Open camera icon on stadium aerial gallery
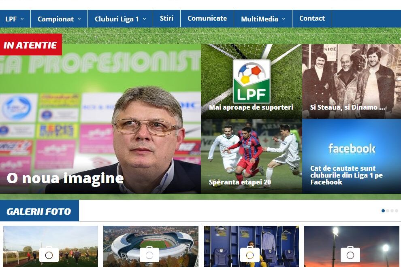The height and width of the screenshot is (267, 401). click(149, 255)
